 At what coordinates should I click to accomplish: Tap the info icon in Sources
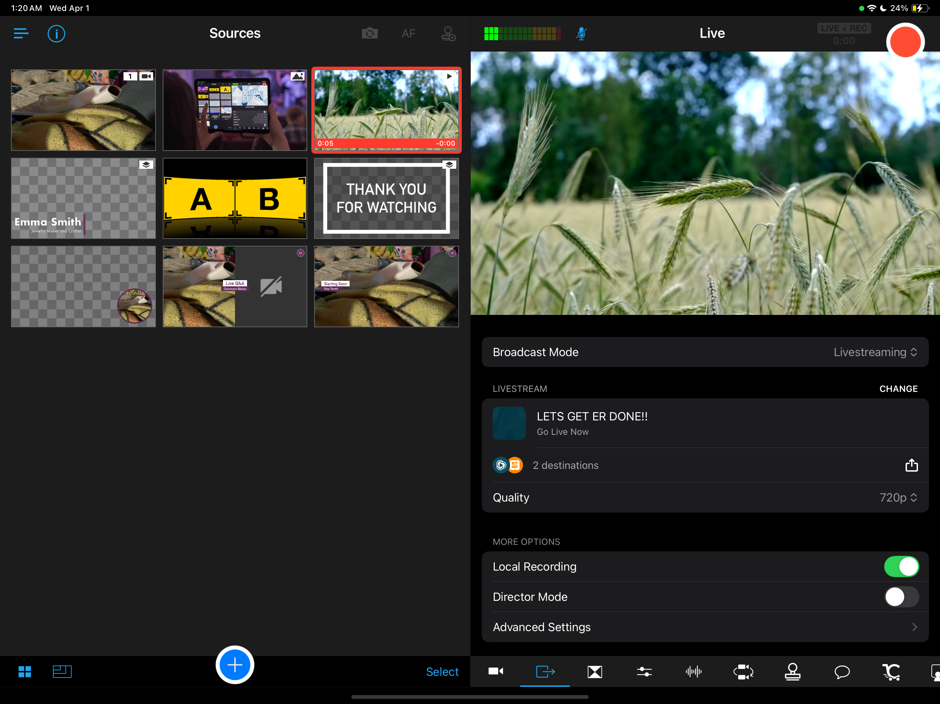point(56,33)
